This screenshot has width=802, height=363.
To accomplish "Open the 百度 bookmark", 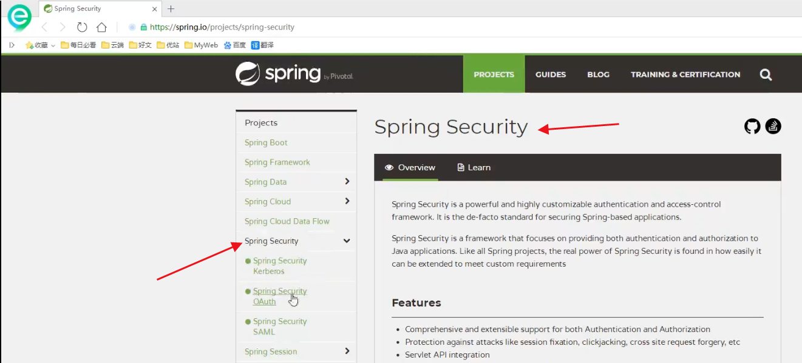I will coord(235,45).
